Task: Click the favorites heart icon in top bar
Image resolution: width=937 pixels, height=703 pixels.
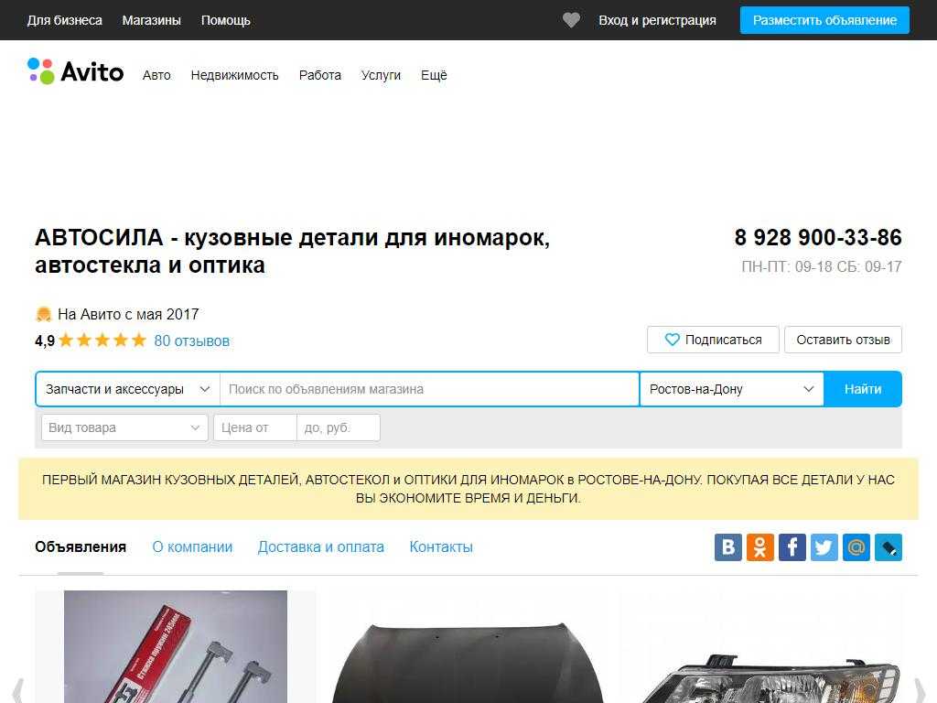Action: click(571, 20)
